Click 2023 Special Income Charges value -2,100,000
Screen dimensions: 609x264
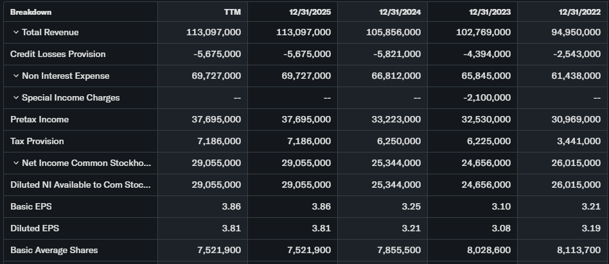pos(487,97)
